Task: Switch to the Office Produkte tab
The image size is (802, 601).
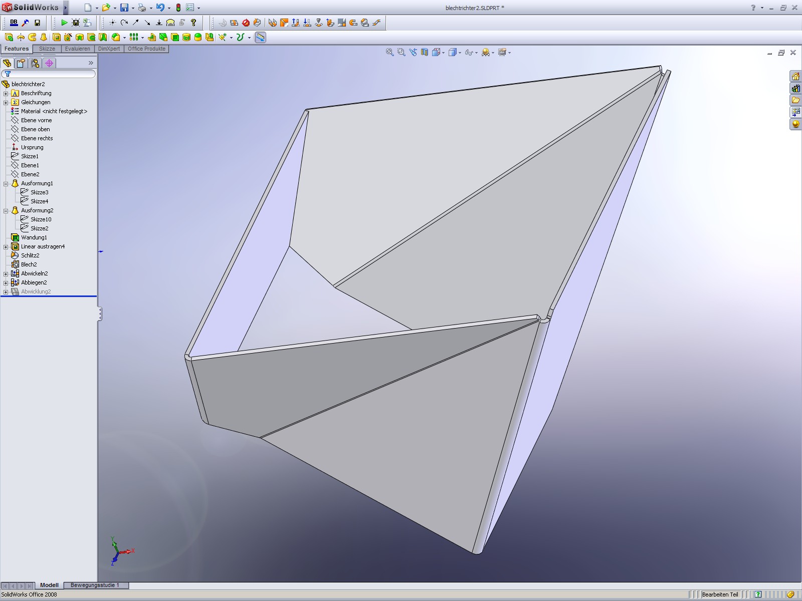Action: click(x=146, y=49)
